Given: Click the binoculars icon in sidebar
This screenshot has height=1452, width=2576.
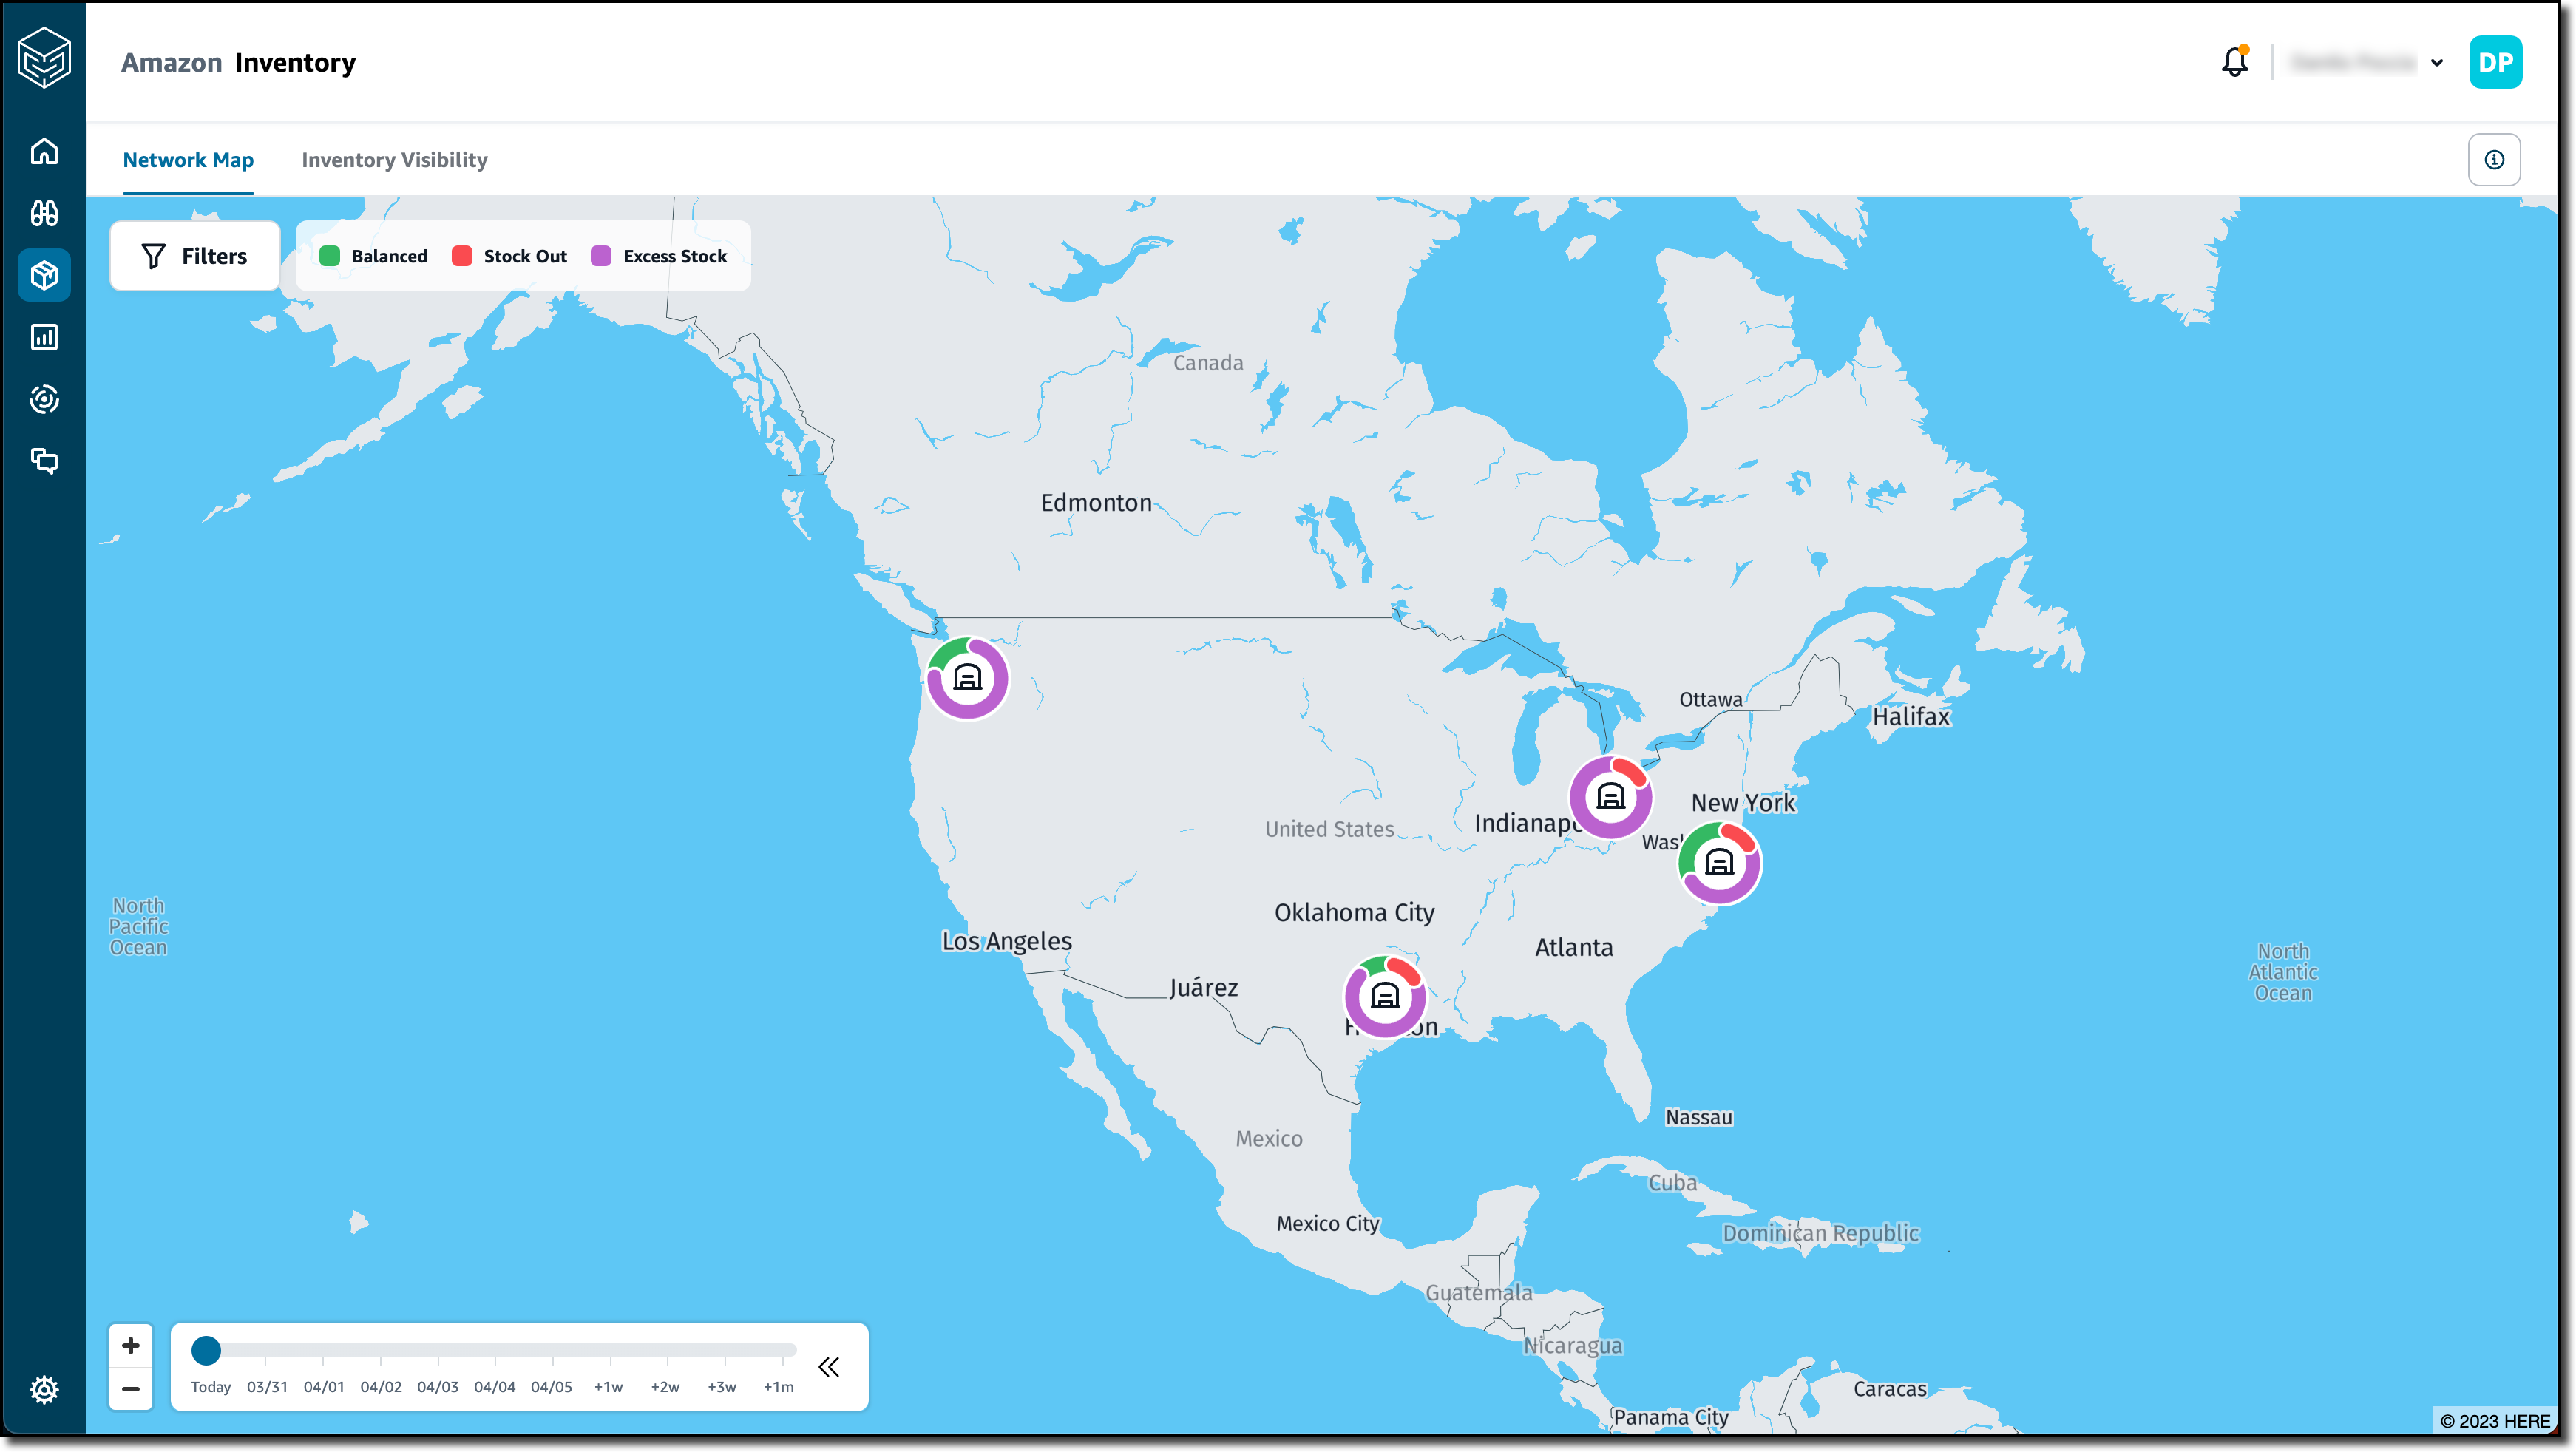Looking at the screenshot, I should click(x=44, y=213).
